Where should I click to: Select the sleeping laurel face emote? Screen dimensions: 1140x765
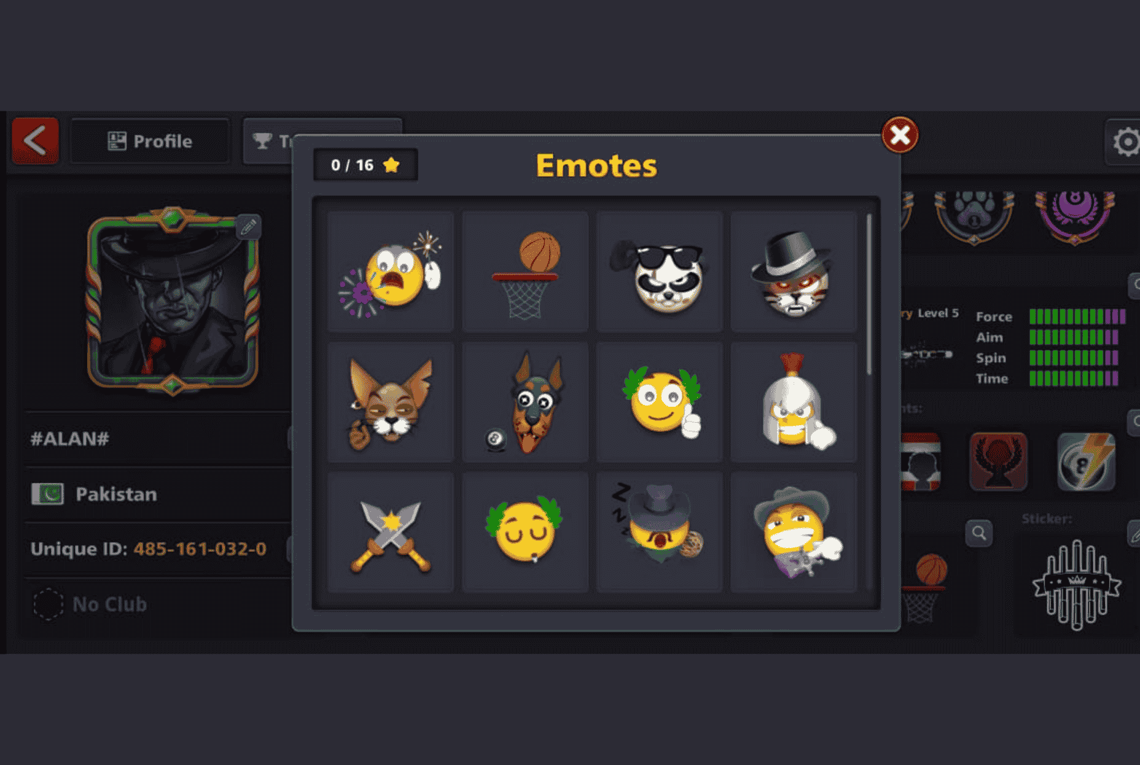(x=525, y=532)
